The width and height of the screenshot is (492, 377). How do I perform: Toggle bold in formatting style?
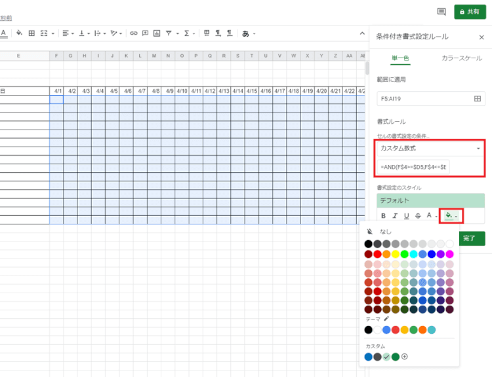pyautogui.click(x=384, y=215)
